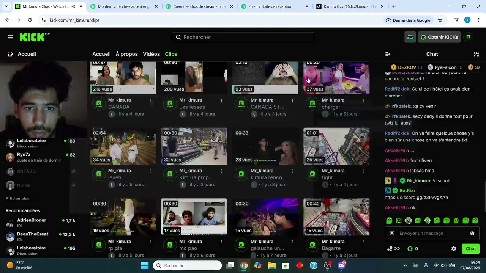Click Afficher plus in the sidebar
This screenshot has height=273, width=486.
[x=17, y=198]
